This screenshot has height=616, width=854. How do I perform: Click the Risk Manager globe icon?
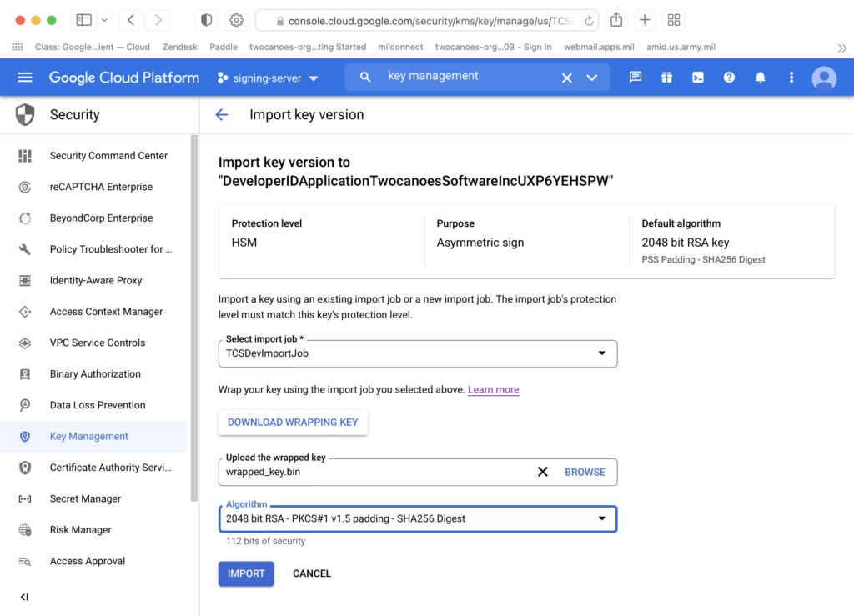[24, 530]
